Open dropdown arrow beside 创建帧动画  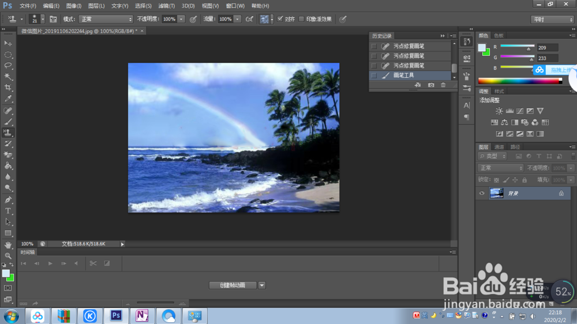[x=261, y=285]
